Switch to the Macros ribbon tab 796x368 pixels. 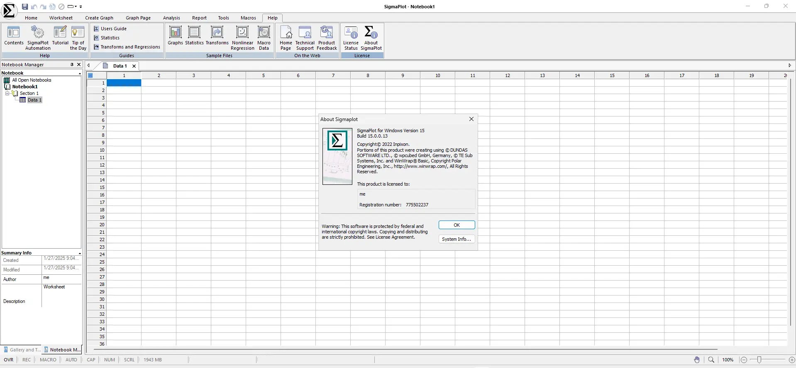(248, 18)
